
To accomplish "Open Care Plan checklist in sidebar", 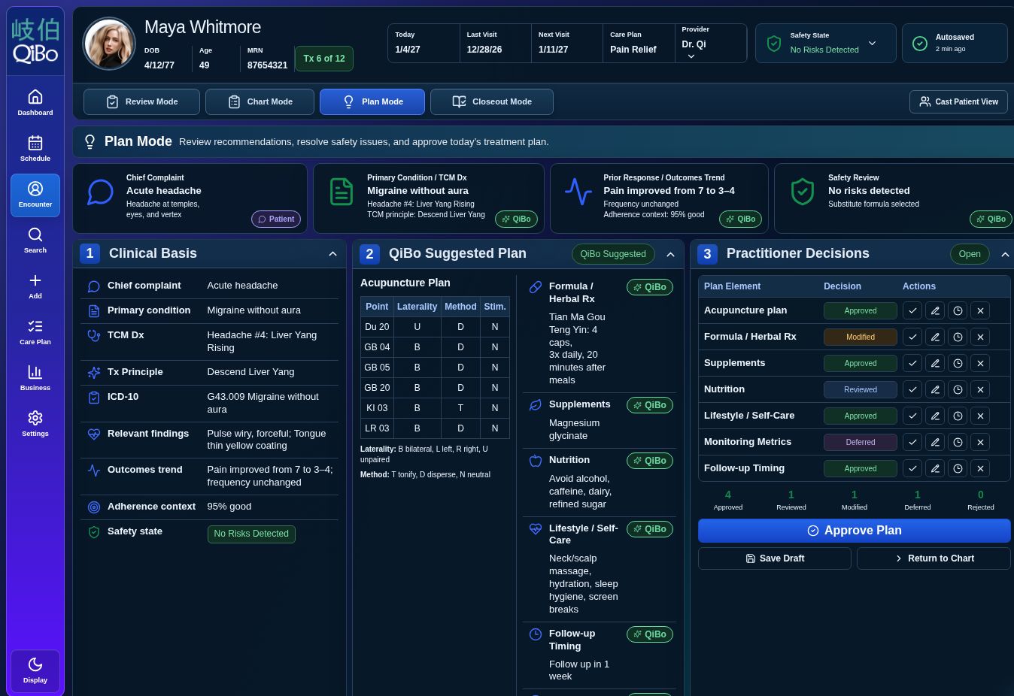I will pyautogui.click(x=35, y=332).
